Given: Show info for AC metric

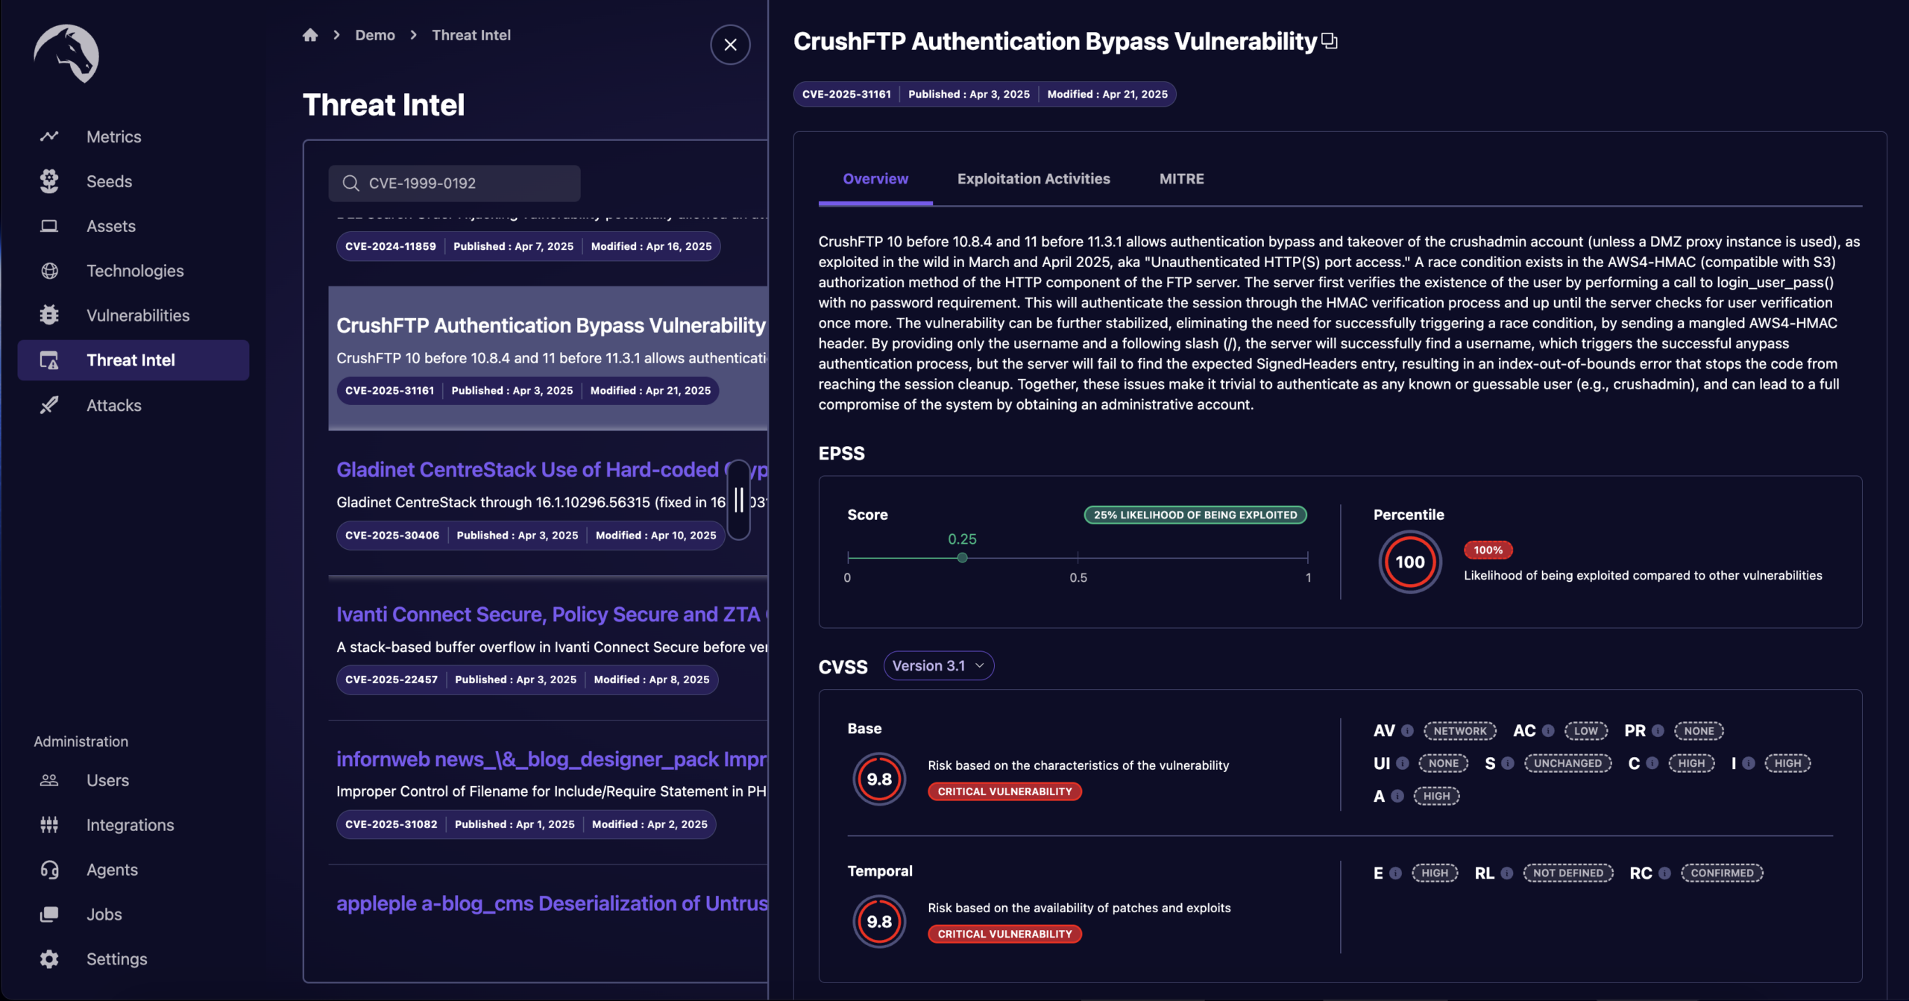Looking at the screenshot, I should pyautogui.click(x=1548, y=731).
